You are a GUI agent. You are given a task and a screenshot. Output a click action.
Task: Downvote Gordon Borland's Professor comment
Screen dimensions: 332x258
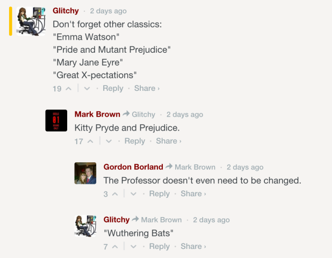coord(133,194)
